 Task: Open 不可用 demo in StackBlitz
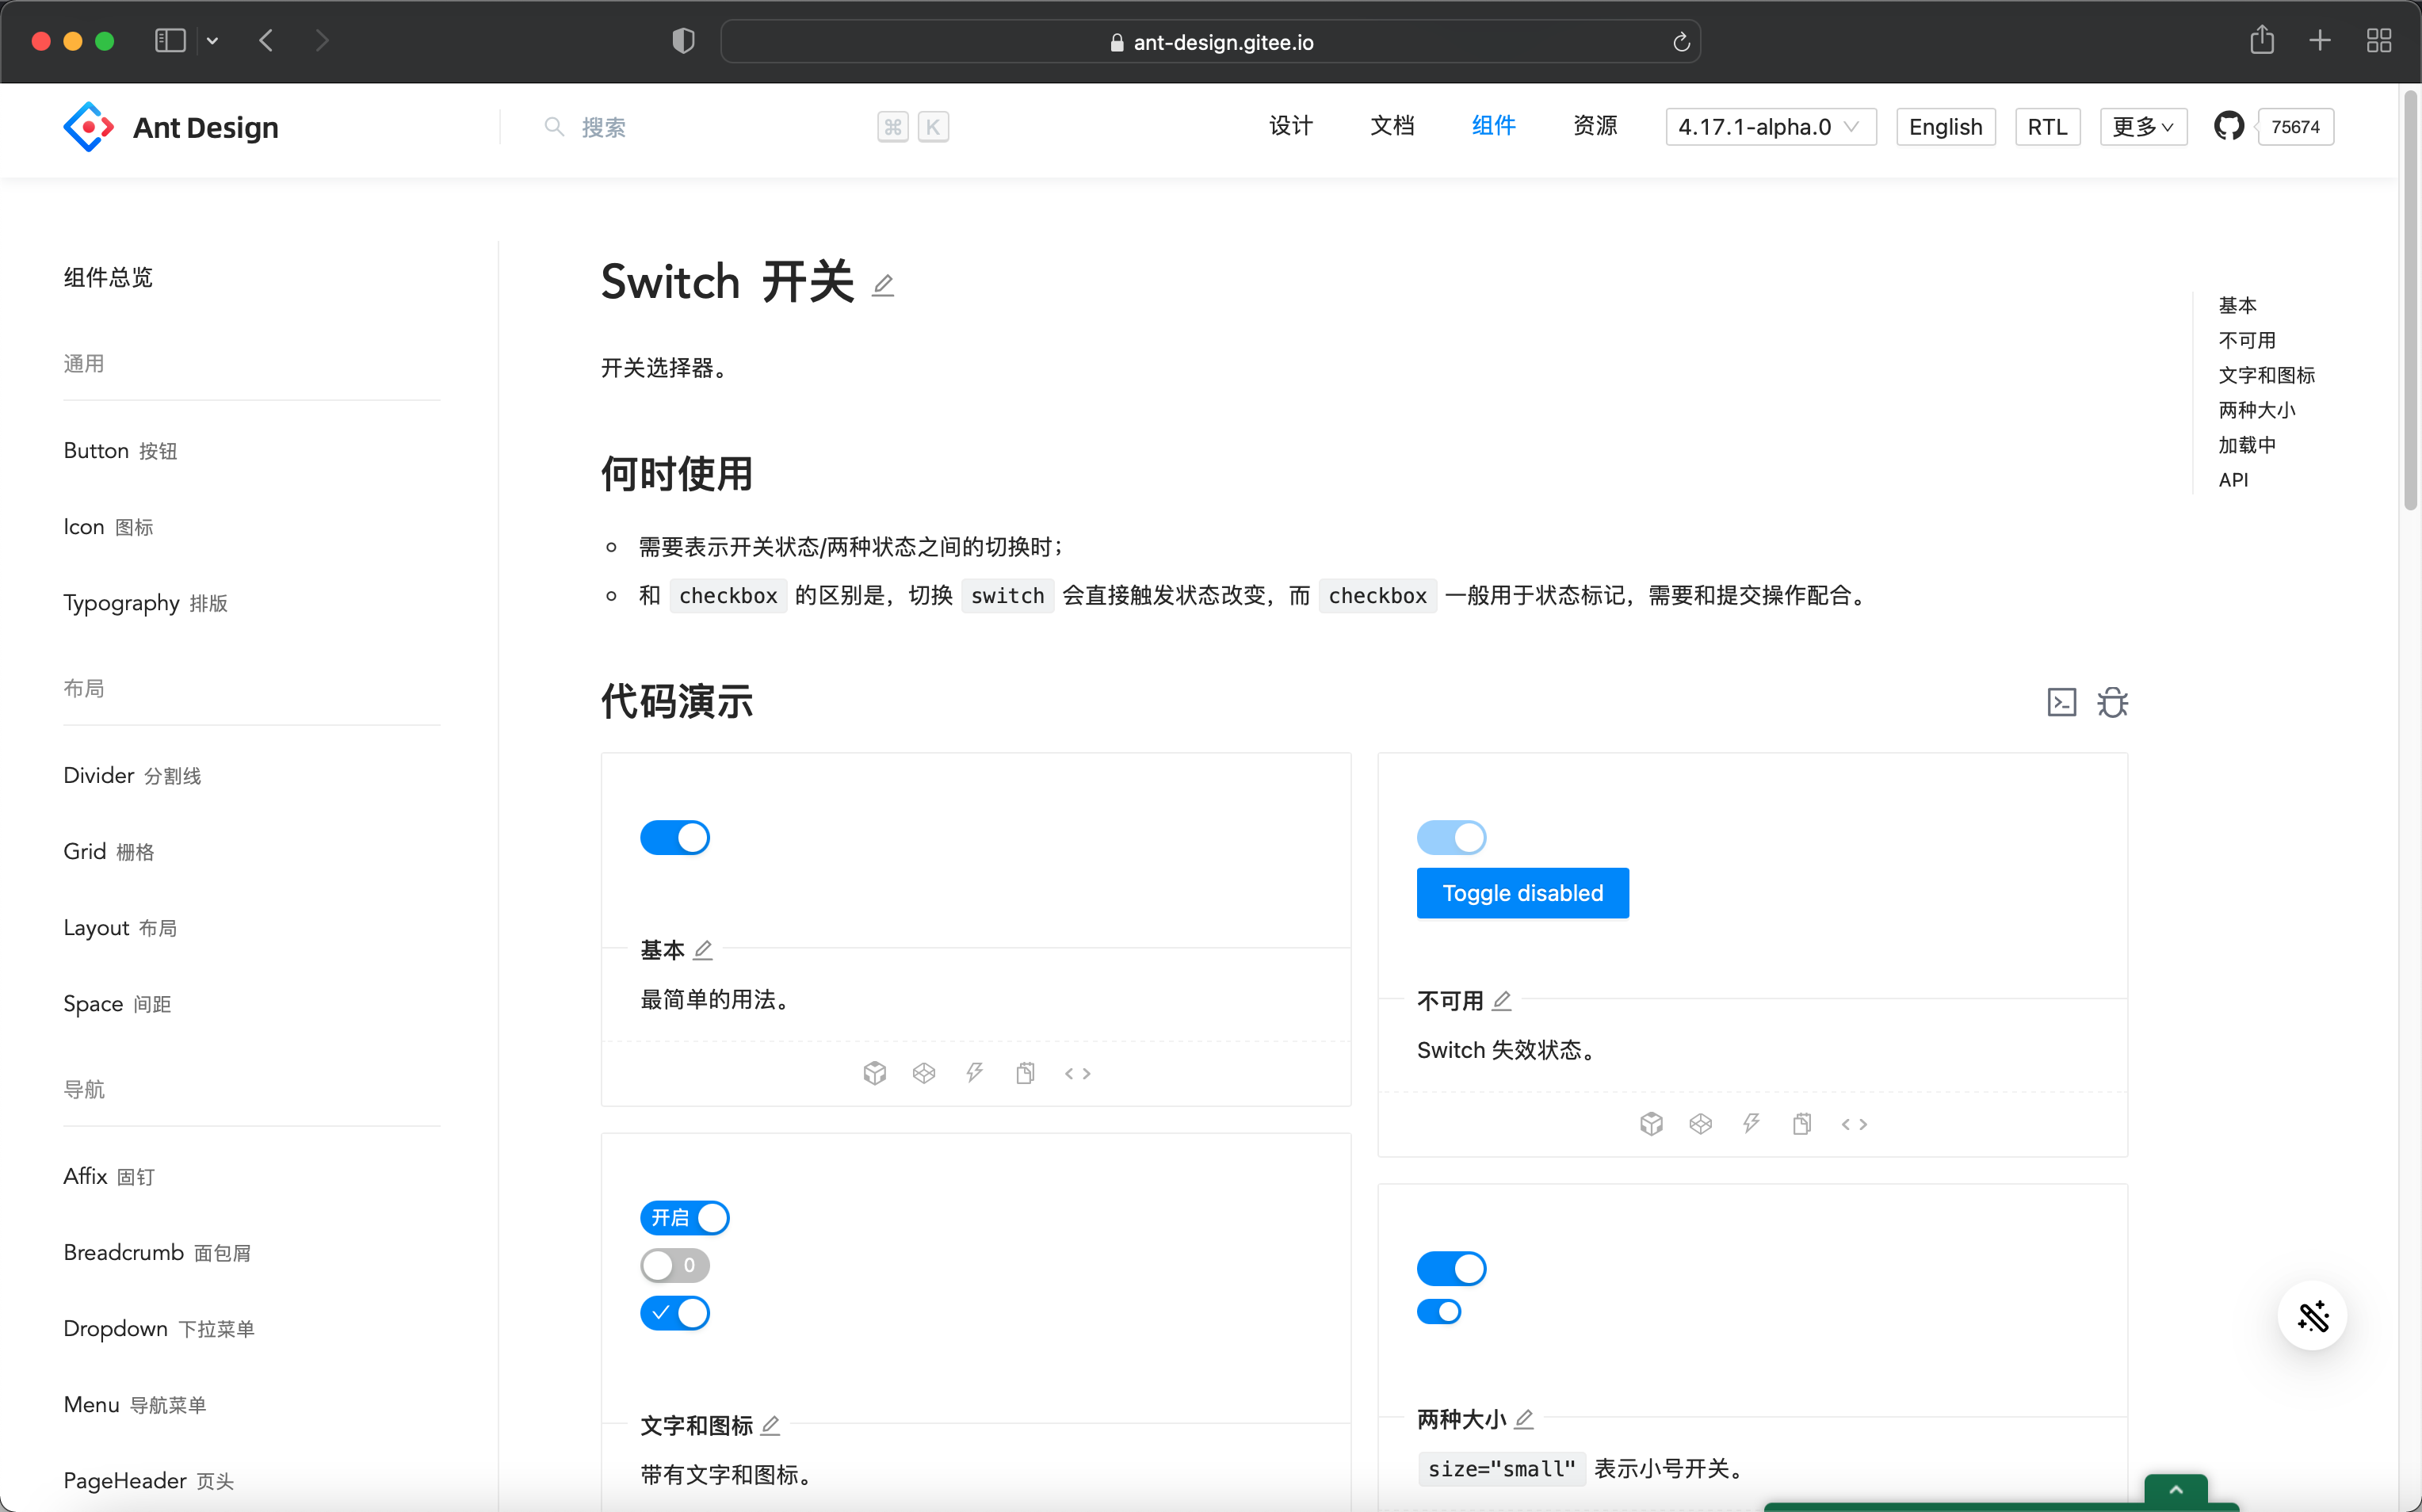pos(1752,1124)
